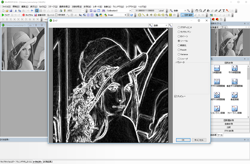
Task: Open 垂直平行線間距離 measurement tool
Action: [x=234, y=83]
